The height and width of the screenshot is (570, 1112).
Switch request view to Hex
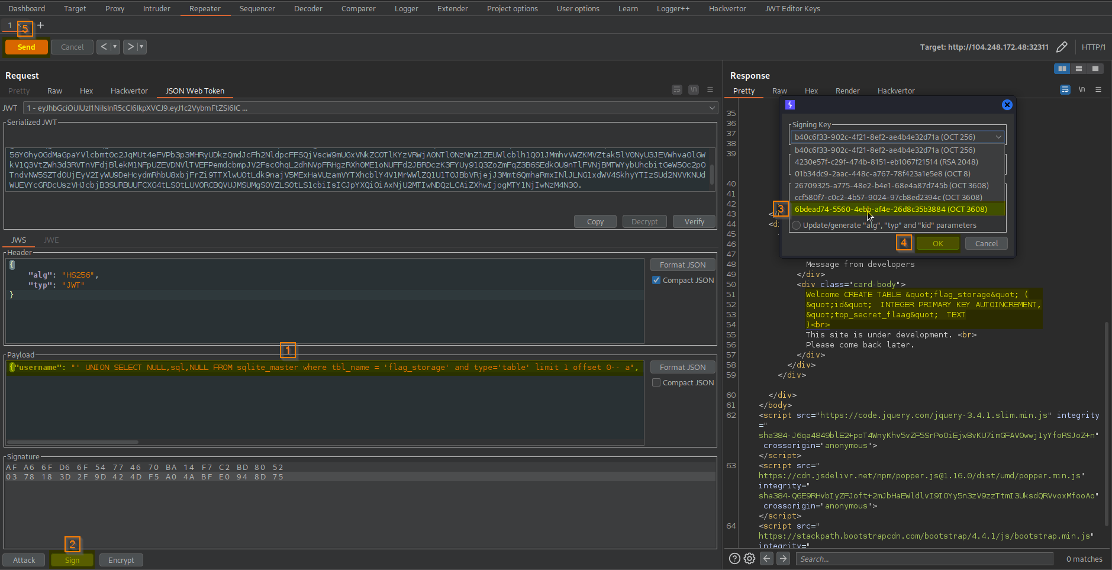[86, 91]
